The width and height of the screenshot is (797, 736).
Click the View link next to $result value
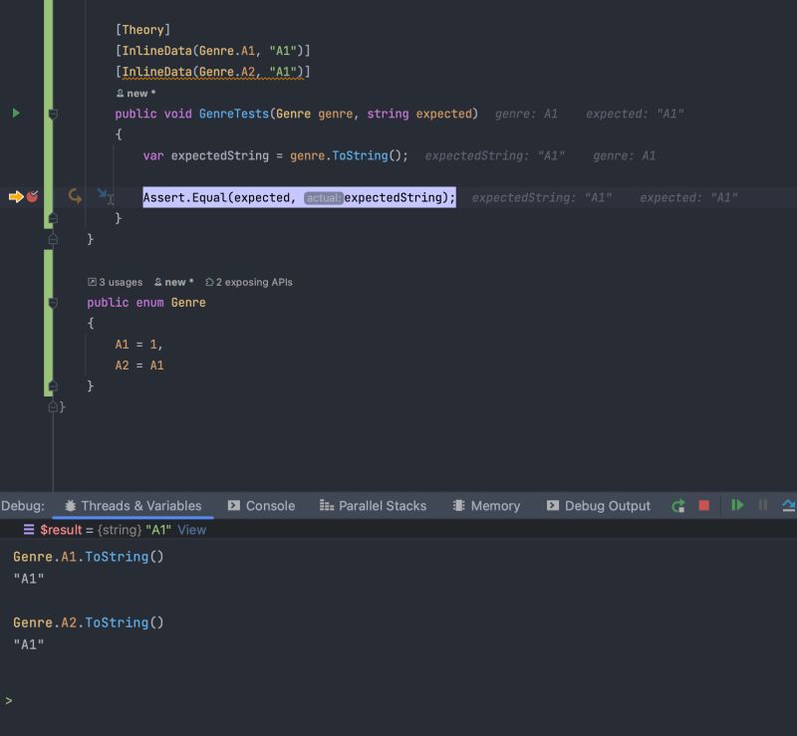[191, 530]
